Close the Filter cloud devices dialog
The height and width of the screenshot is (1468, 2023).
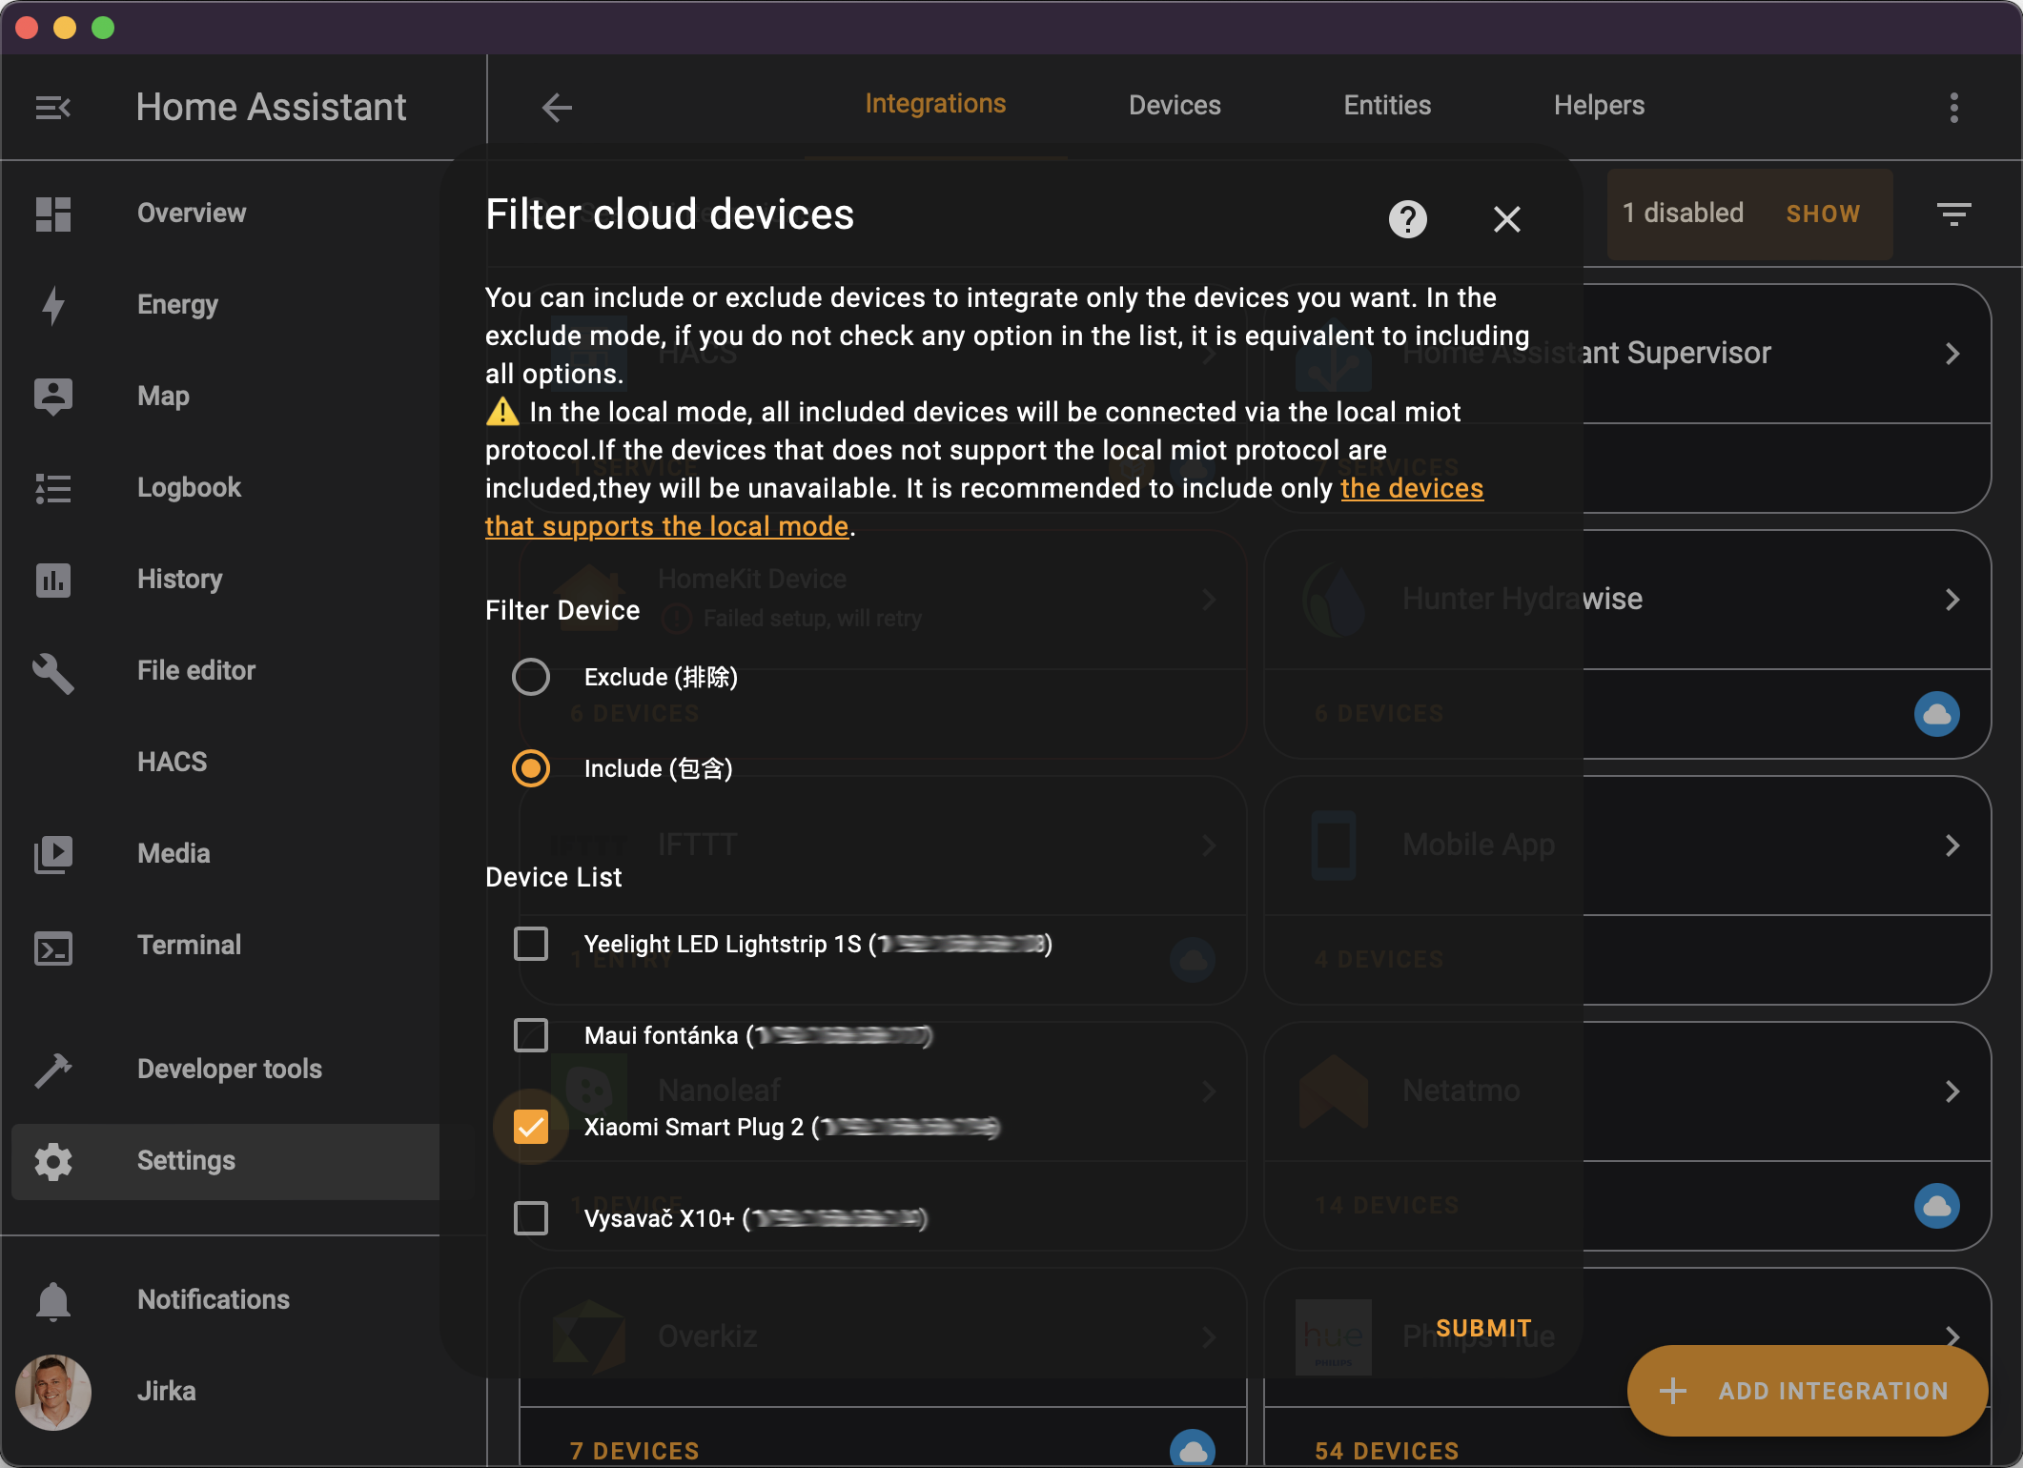point(1506,219)
